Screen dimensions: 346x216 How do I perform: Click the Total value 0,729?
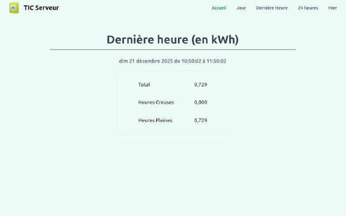201,85
